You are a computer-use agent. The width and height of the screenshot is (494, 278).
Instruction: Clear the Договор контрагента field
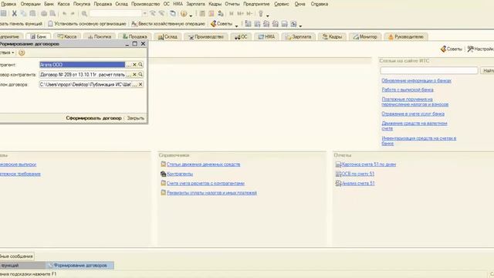[134, 74]
